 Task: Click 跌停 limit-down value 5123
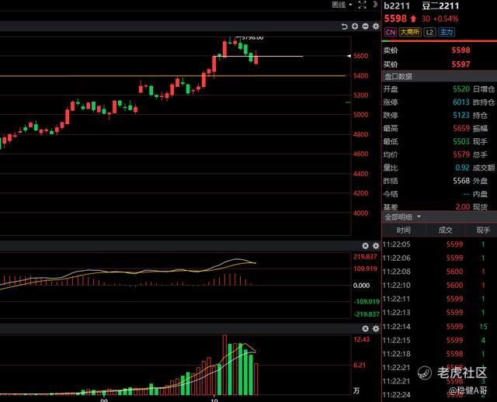click(461, 116)
